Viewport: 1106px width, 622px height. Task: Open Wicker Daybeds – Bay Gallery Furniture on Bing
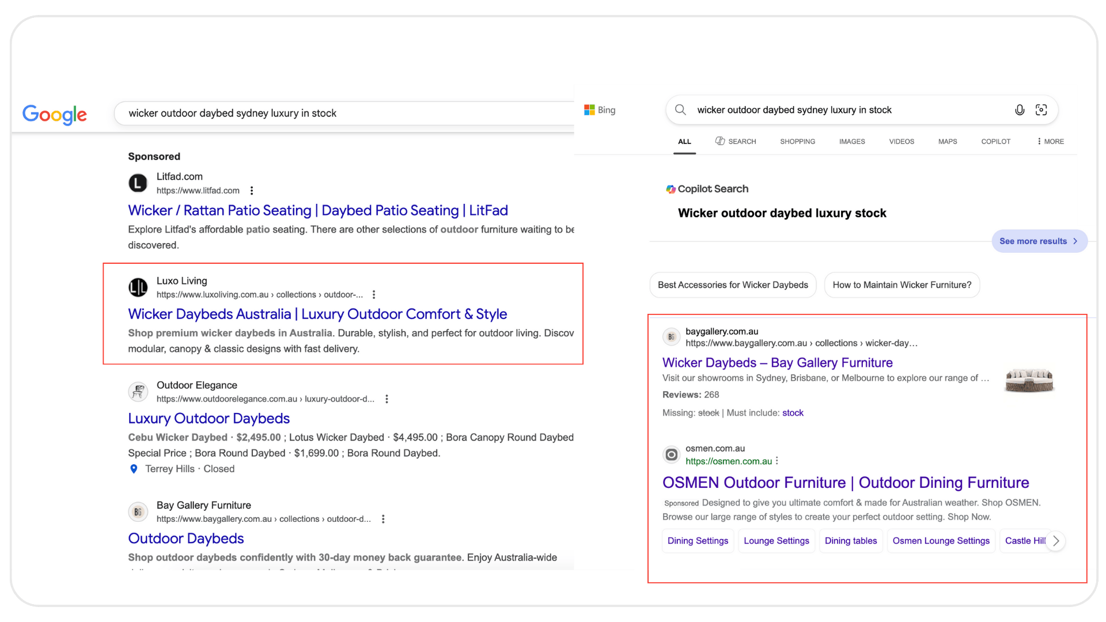(777, 363)
